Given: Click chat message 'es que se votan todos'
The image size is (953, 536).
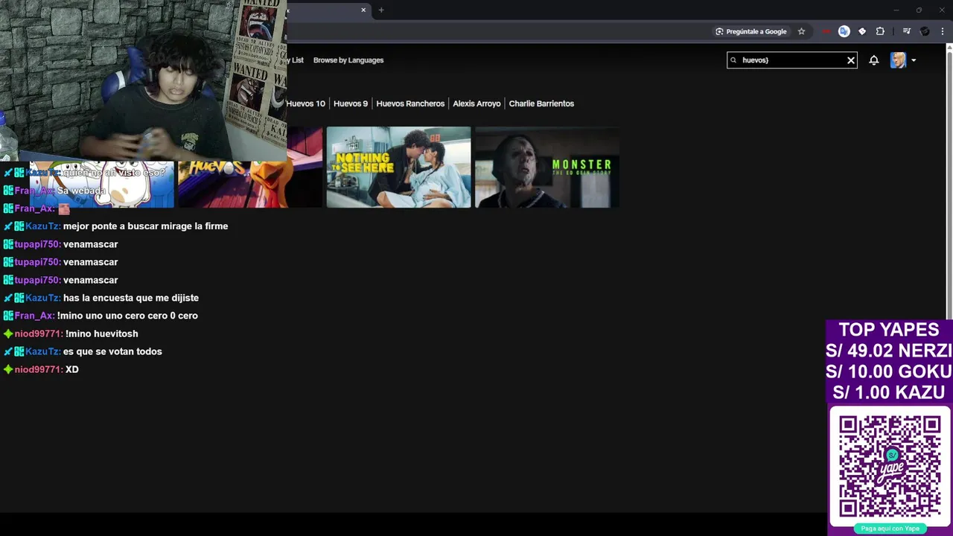Looking at the screenshot, I should 112,351.
